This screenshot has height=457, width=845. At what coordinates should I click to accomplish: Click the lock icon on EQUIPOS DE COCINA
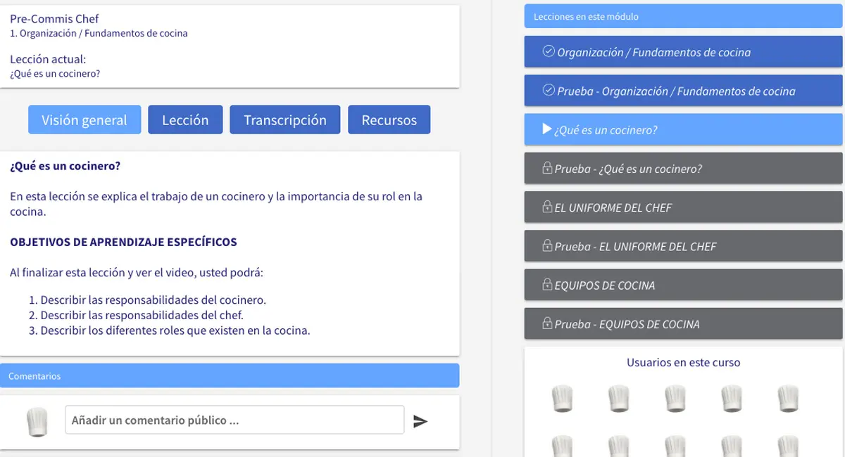[x=546, y=285]
